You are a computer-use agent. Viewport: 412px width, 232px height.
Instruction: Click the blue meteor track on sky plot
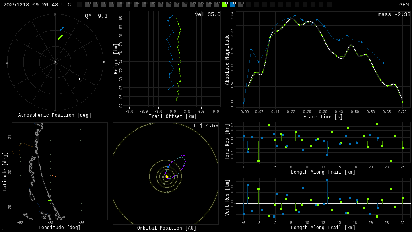click(62, 29)
